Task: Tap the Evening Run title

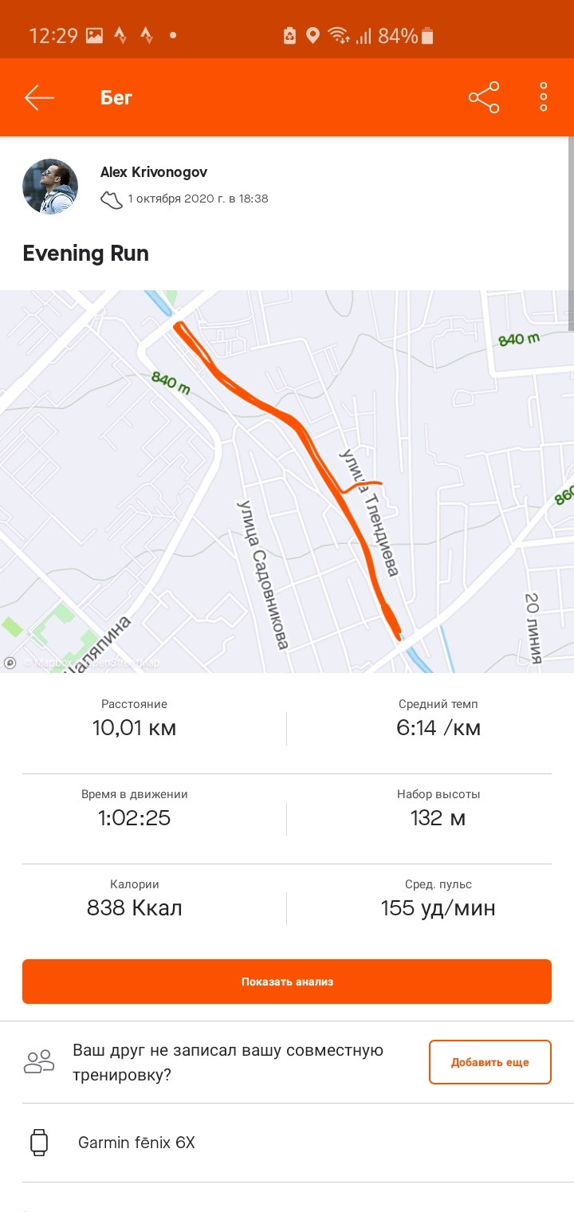Action: 86,254
